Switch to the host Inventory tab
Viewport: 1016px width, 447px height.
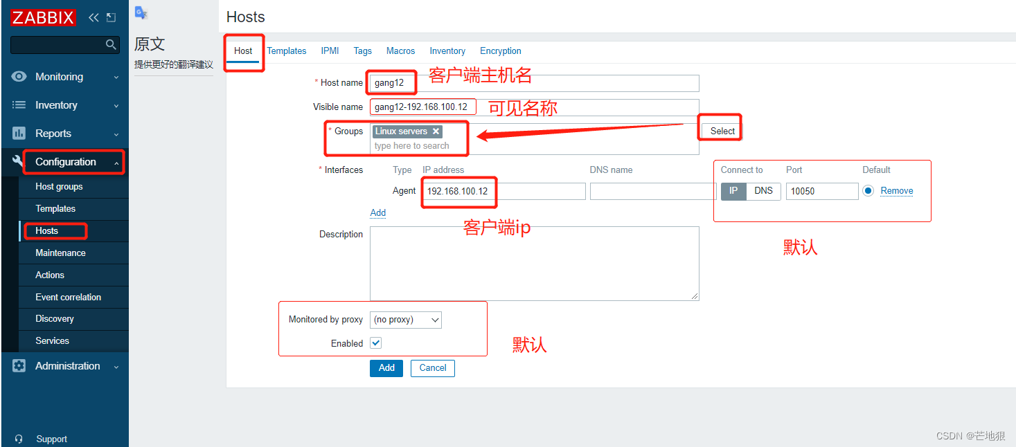point(447,51)
